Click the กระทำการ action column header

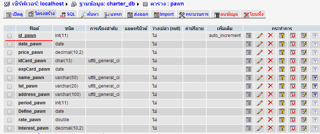click(x=282, y=29)
